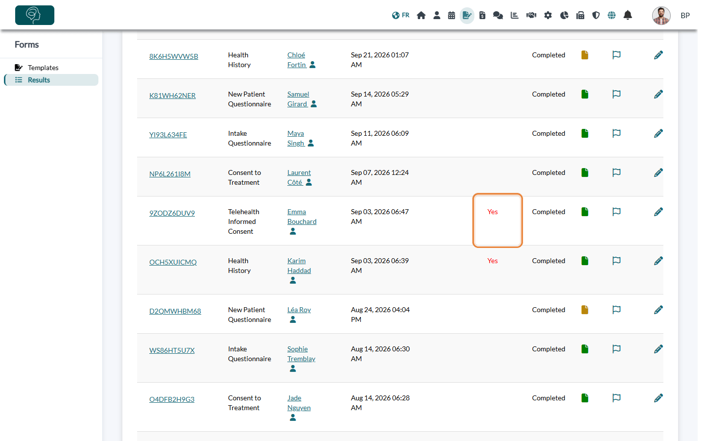Edit Sophie Tremblay's Intake Questionnaire result

[658, 349]
